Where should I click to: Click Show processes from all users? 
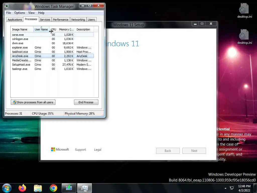point(33,102)
